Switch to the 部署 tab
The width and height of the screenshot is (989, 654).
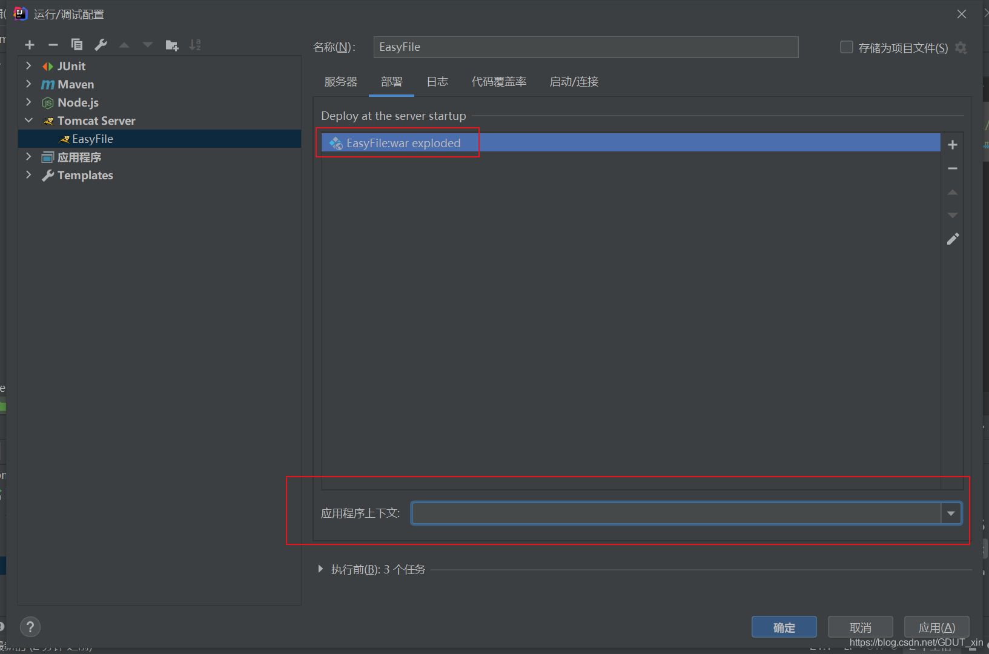tap(392, 82)
